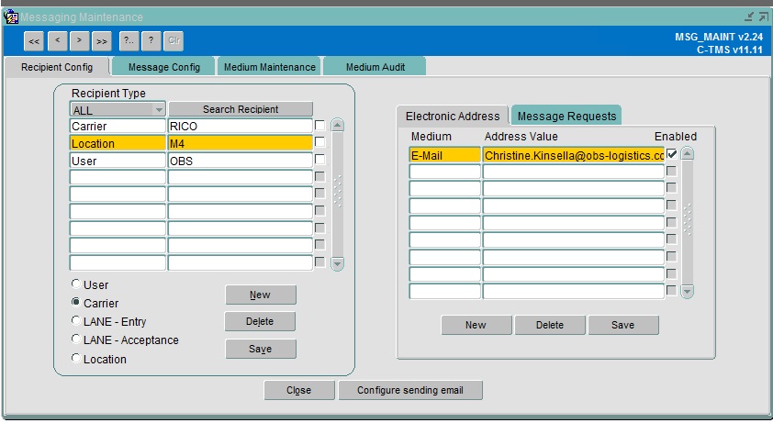Click the RICO recipient field
Screen dimensions: 773x423
click(x=241, y=127)
